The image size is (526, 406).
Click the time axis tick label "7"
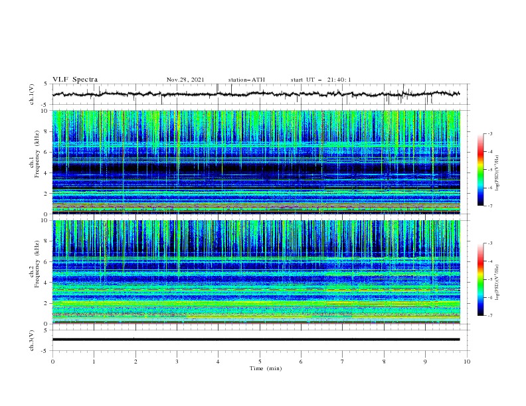coord(343,362)
